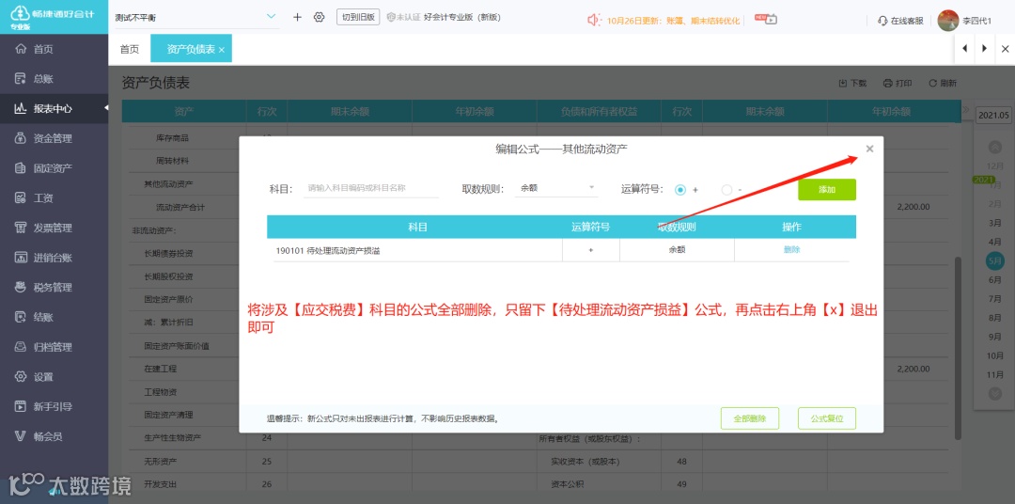Open the 结账 closing icon
The image size is (1015, 504).
tap(21, 317)
